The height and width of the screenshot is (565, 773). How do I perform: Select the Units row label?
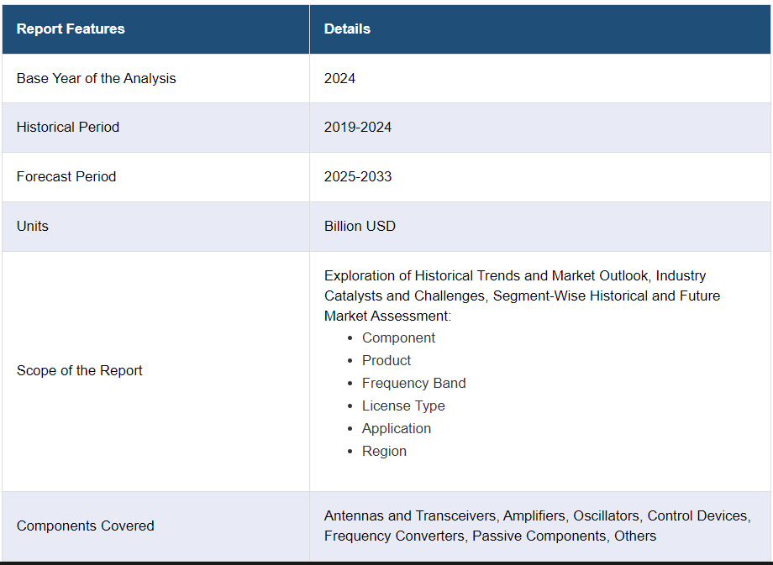(33, 226)
